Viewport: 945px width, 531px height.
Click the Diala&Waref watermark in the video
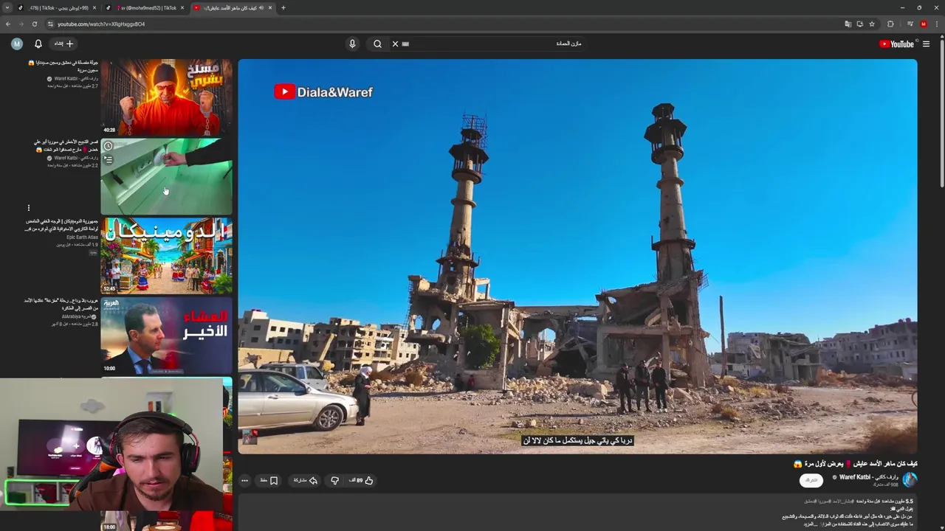[x=323, y=92]
